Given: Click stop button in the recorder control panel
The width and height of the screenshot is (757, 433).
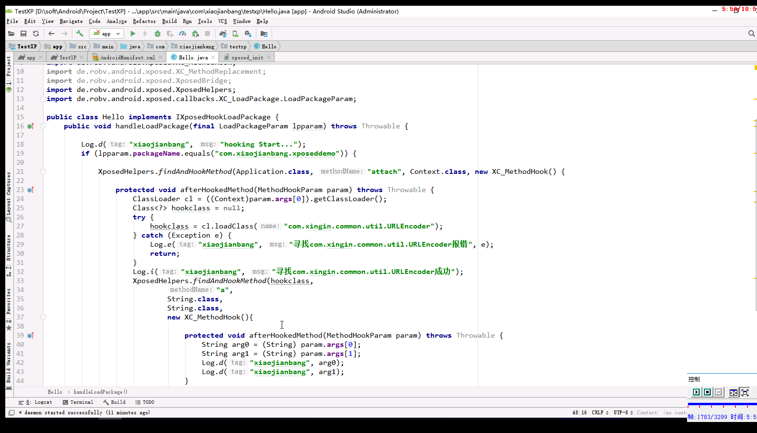Looking at the screenshot, I should tap(707, 392).
